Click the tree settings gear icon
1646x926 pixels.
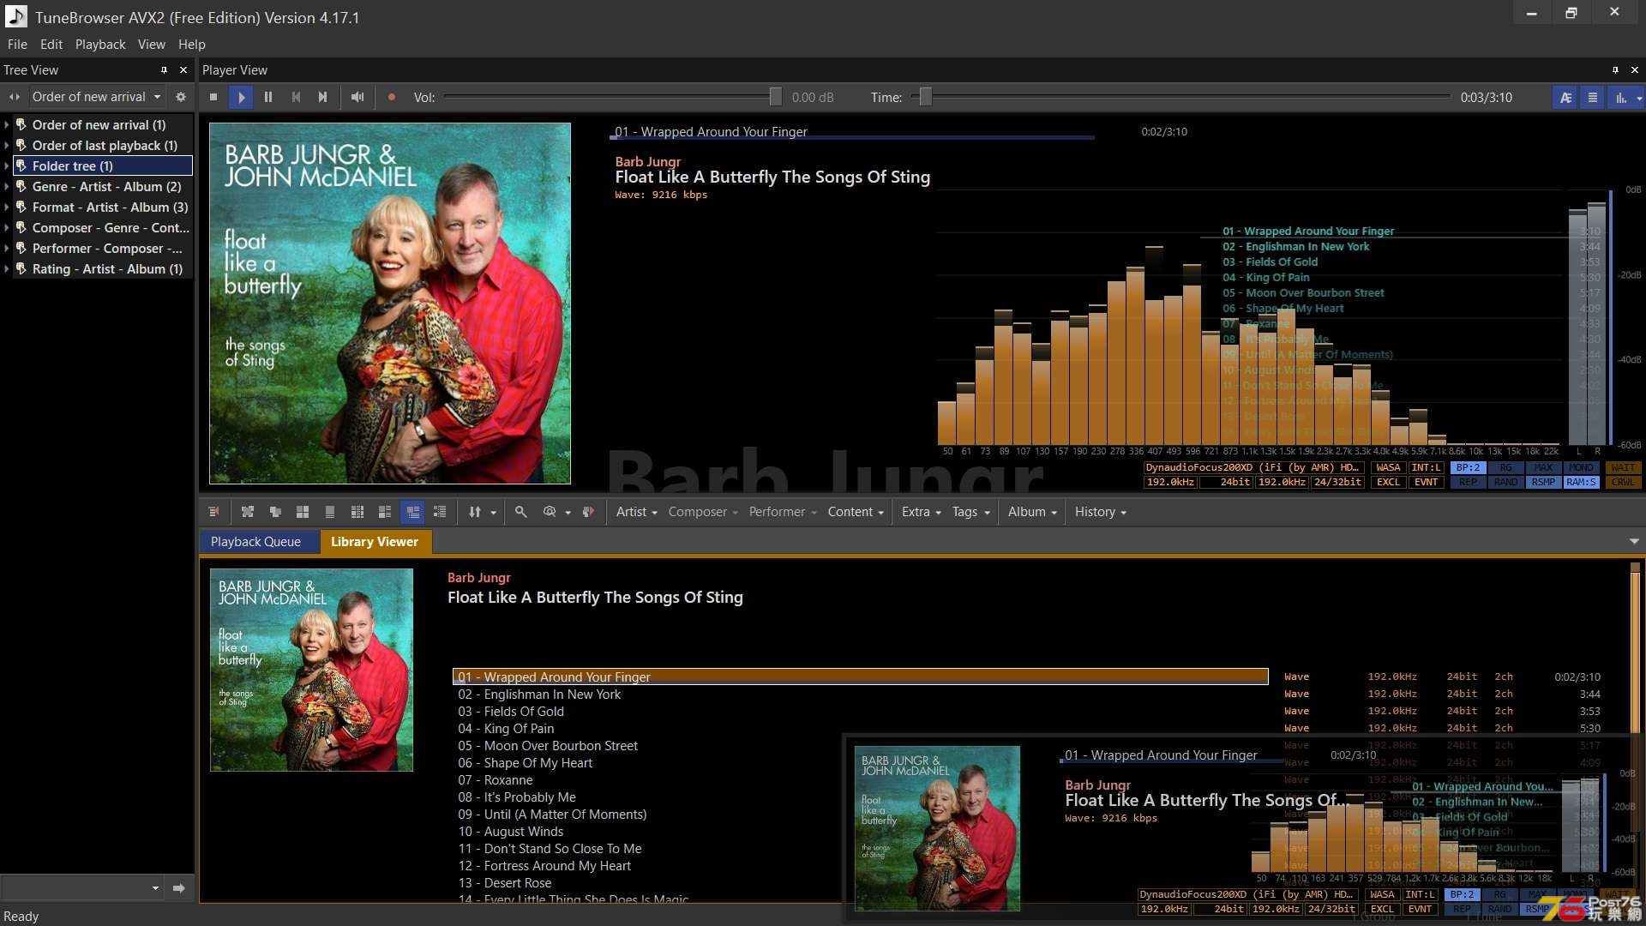point(181,97)
